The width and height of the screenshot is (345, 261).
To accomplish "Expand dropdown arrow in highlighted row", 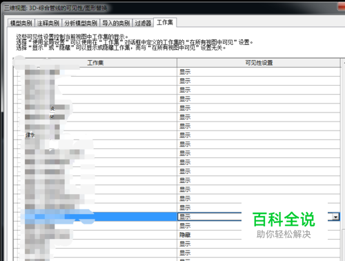I will click(336, 217).
